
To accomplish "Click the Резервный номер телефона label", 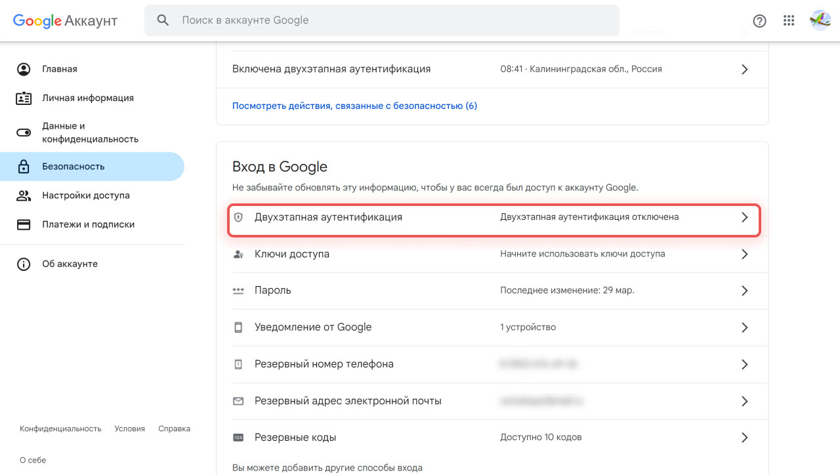I will point(324,364).
